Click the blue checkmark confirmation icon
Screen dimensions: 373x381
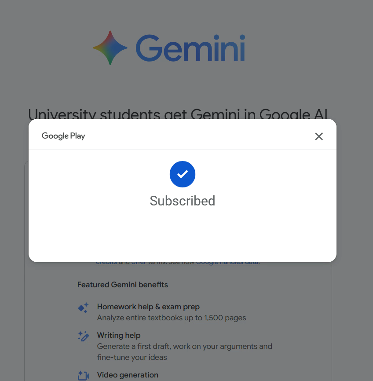pos(183,174)
